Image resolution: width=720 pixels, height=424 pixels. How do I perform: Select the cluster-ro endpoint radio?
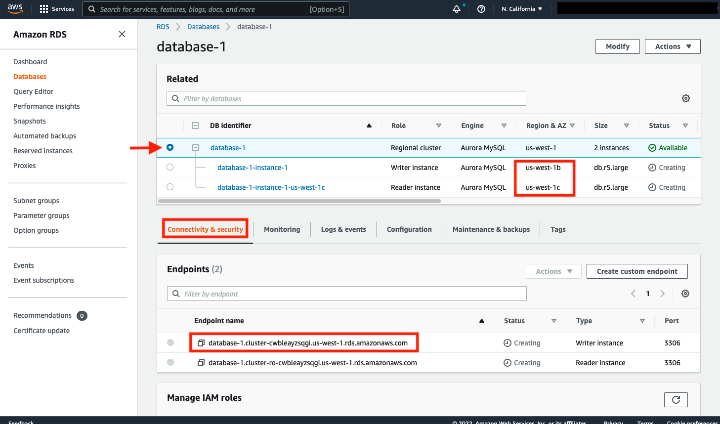pyautogui.click(x=170, y=362)
